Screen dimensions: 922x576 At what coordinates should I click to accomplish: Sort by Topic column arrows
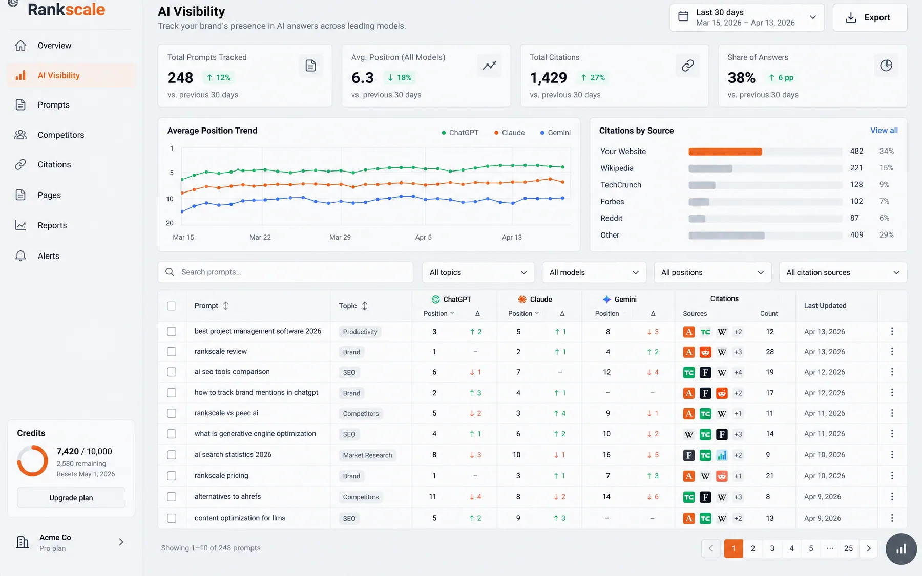(x=365, y=306)
